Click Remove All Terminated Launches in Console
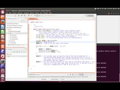Viewport: 120px width, 90px height. click(73, 74)
